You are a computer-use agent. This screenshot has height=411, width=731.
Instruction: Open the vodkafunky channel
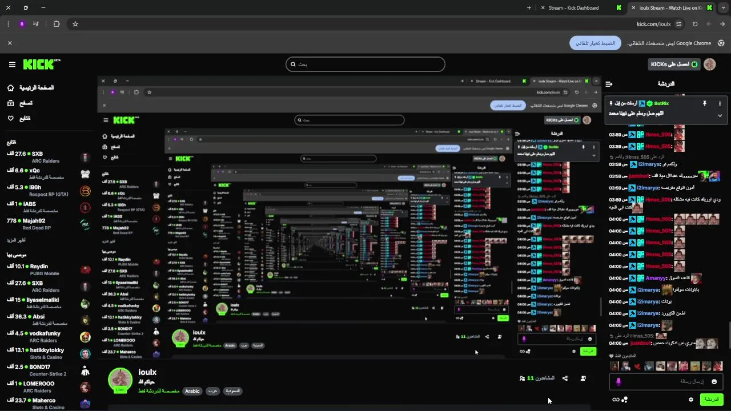pos(49,337)
